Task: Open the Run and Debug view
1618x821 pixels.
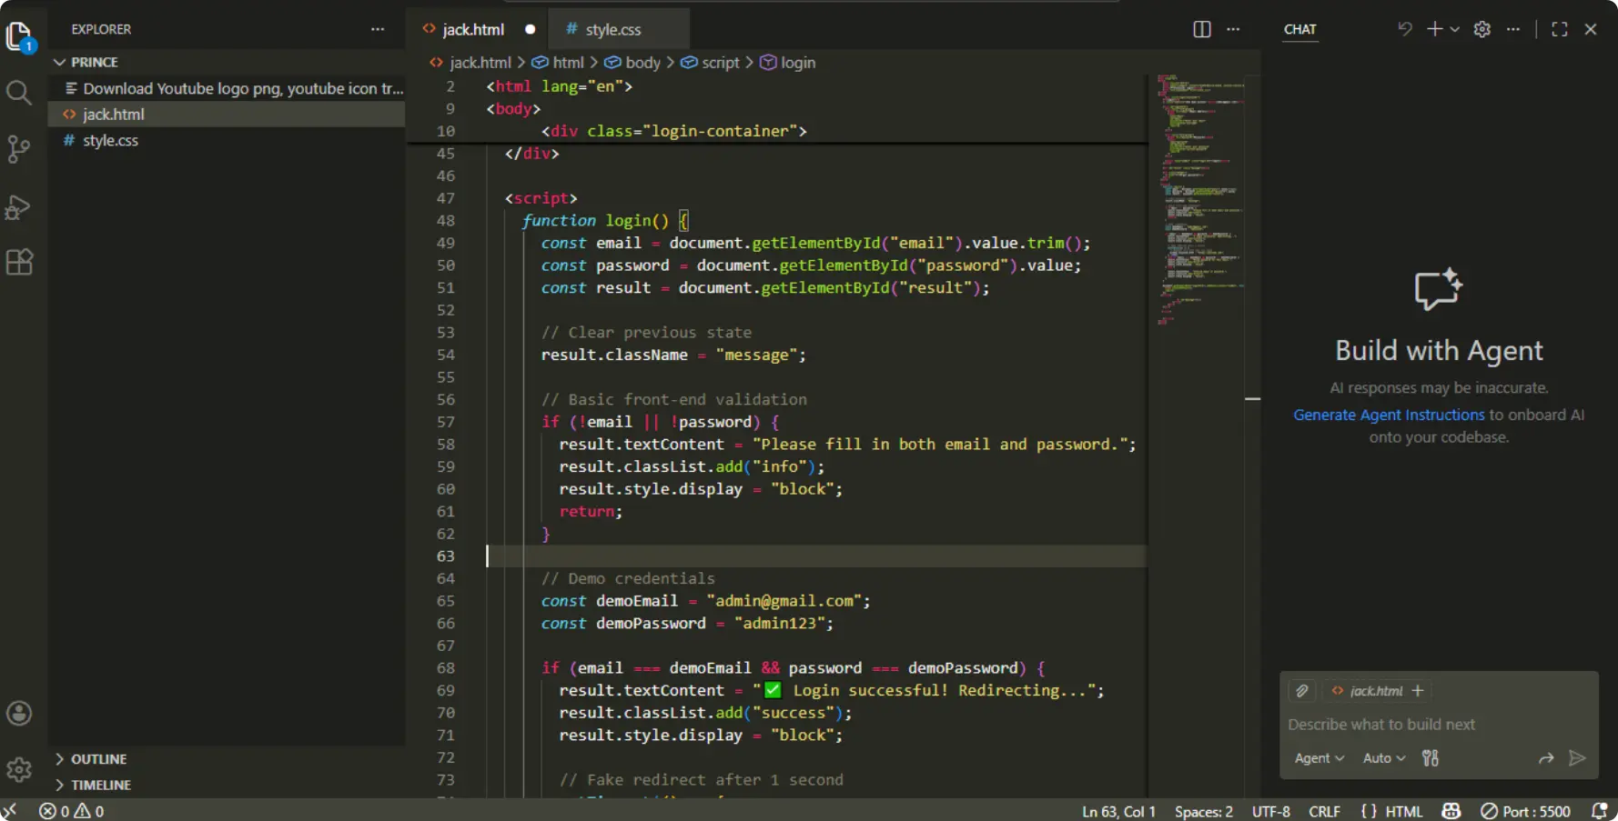Action: tap(19, 207)
